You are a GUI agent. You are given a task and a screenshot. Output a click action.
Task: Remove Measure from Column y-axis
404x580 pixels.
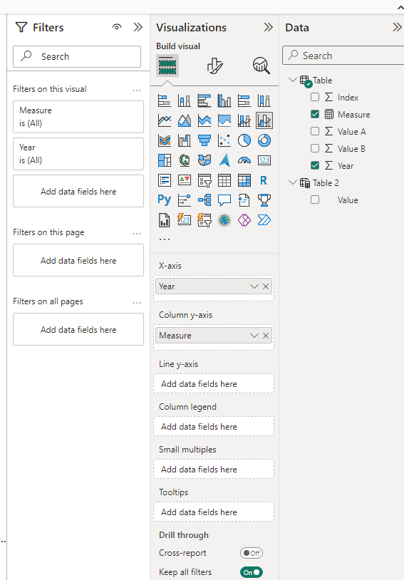coord(266,336)
